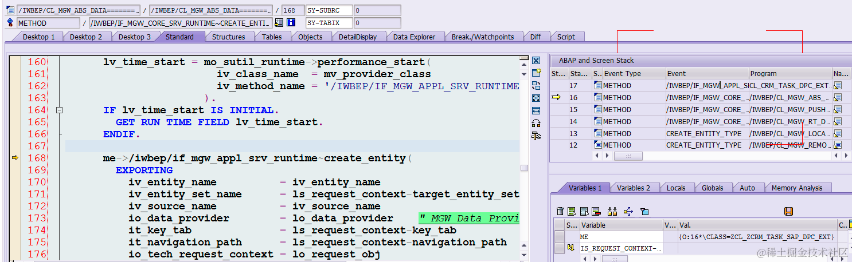
Task: Open the Objects tab
Action: click(x=310, y=37)
